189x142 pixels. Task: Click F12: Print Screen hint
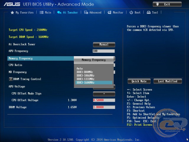(x=139, y=125)
